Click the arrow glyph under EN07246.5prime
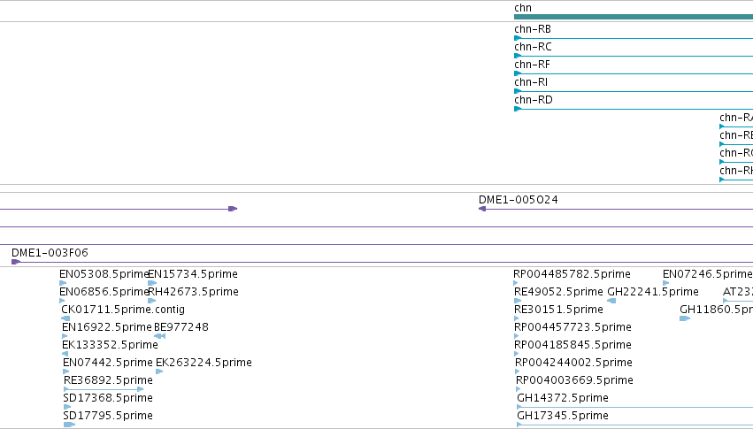Image resolution: width=753 pixels, height=429 pixels. tap(665, 283)
